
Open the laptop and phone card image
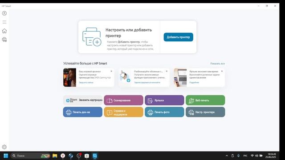pos(180,77)
